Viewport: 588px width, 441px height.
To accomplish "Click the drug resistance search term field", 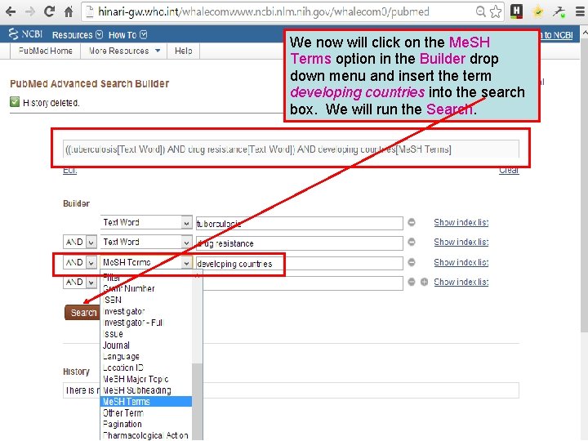I will pyautogui.click(x=299, y=243).
